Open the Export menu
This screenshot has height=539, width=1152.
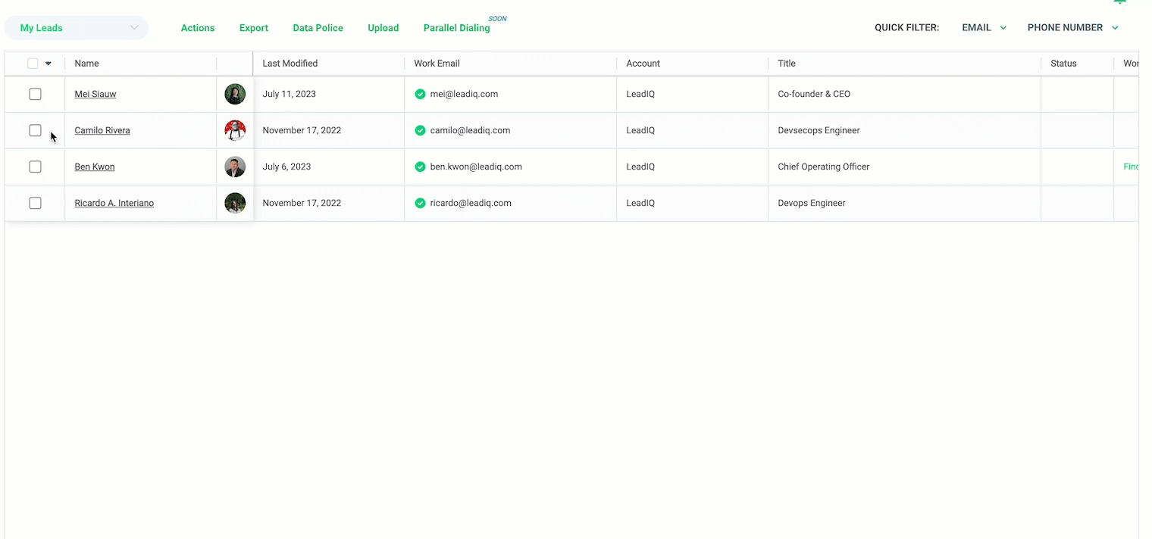254,28
